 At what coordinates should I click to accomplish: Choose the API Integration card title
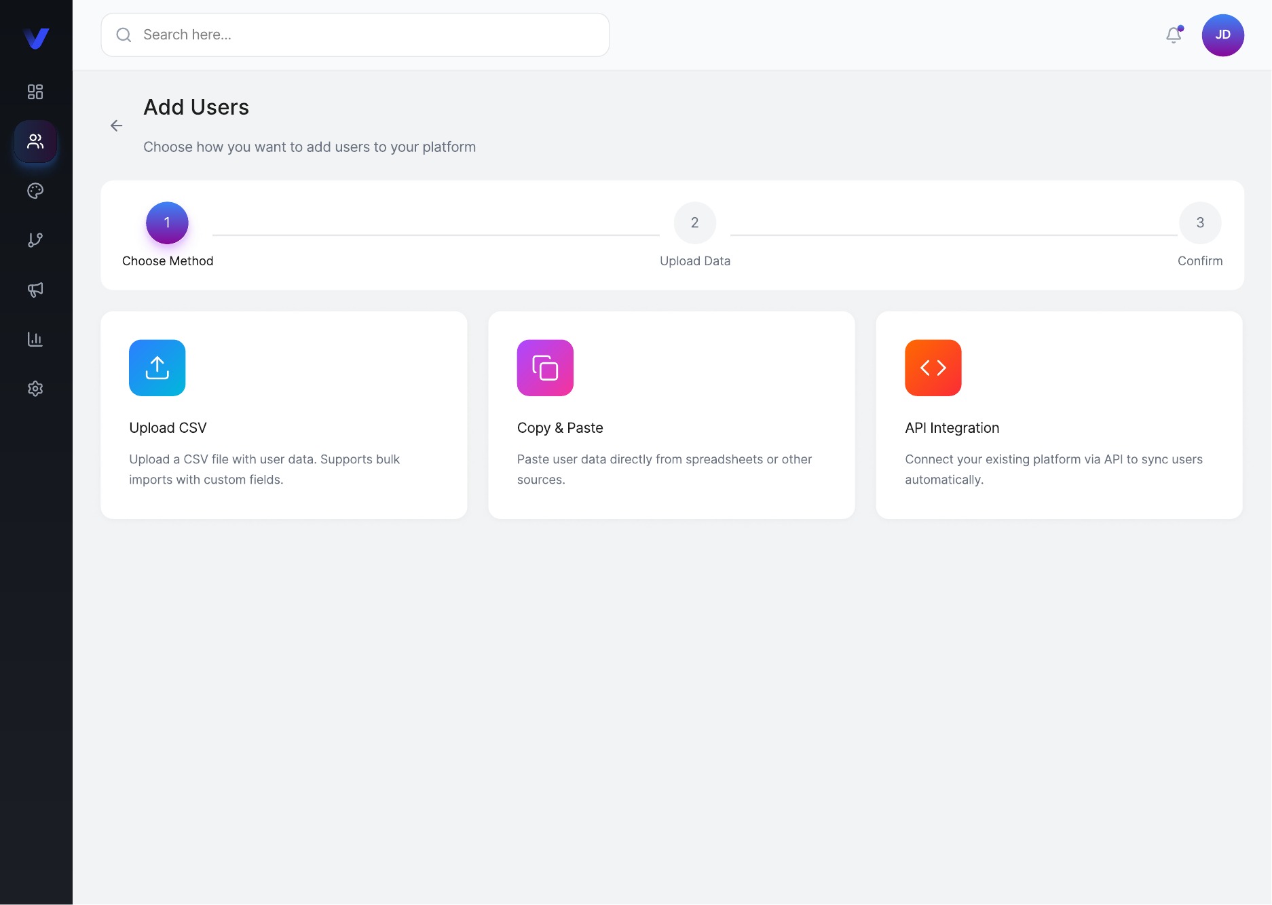tap(952, 428)
